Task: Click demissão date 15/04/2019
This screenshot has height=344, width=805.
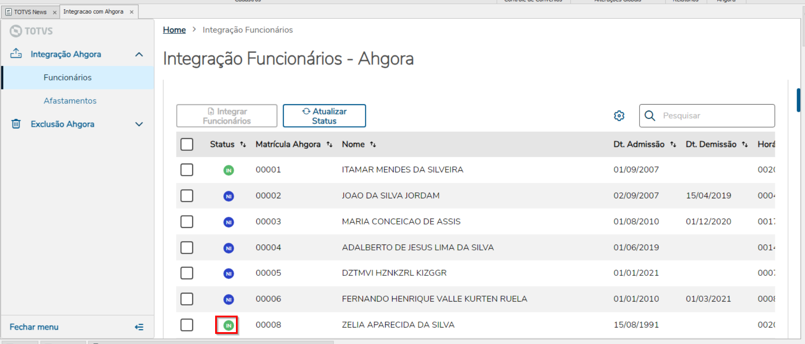Action: [x=708, y=195]
